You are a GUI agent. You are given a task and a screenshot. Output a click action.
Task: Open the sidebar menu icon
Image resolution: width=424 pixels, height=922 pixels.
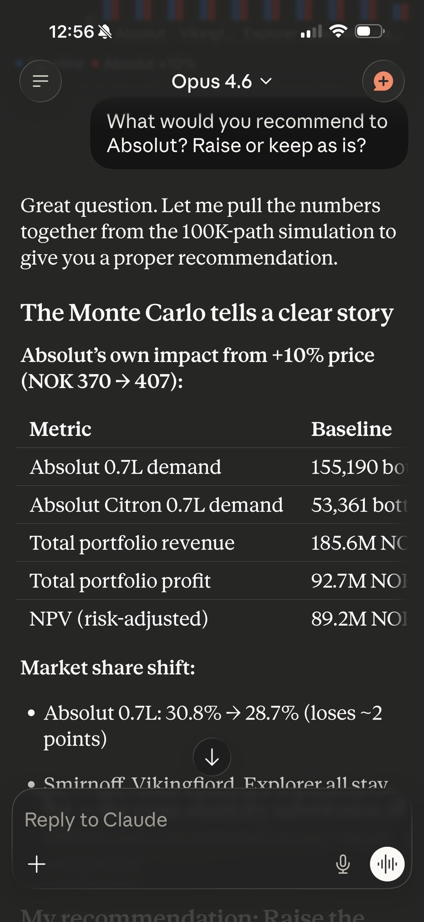tap(40, 81)
